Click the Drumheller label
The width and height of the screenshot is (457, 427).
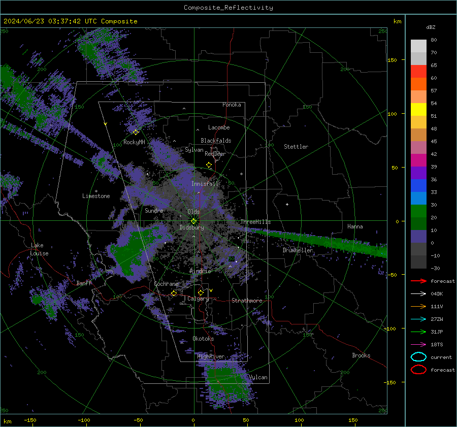coord(298,250)
